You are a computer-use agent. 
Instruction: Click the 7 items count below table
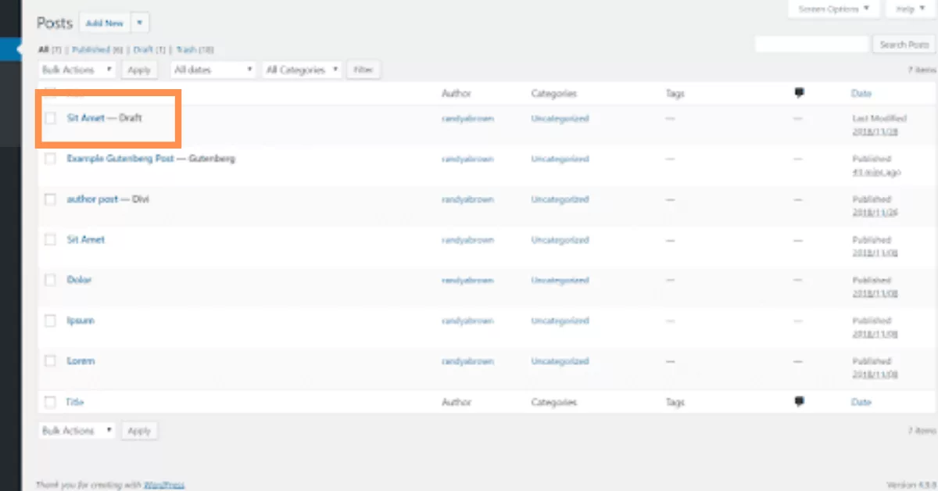click(922, 431)
